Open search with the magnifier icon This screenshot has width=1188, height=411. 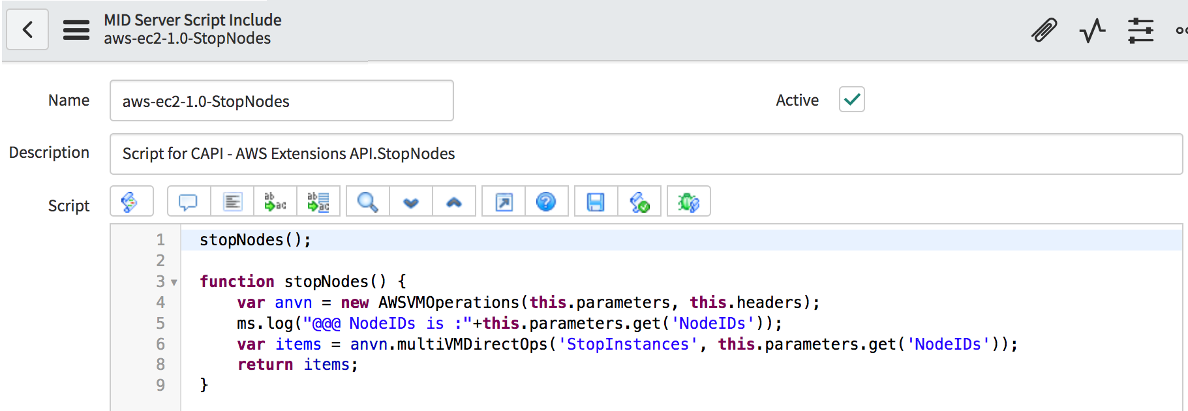[x=368, y=202]
